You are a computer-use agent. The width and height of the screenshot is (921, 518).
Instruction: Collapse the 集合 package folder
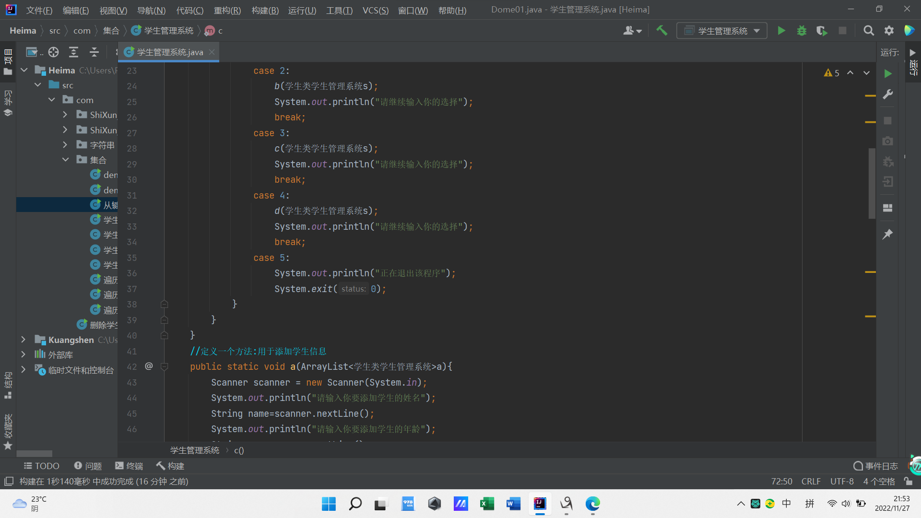coord(66,160)
